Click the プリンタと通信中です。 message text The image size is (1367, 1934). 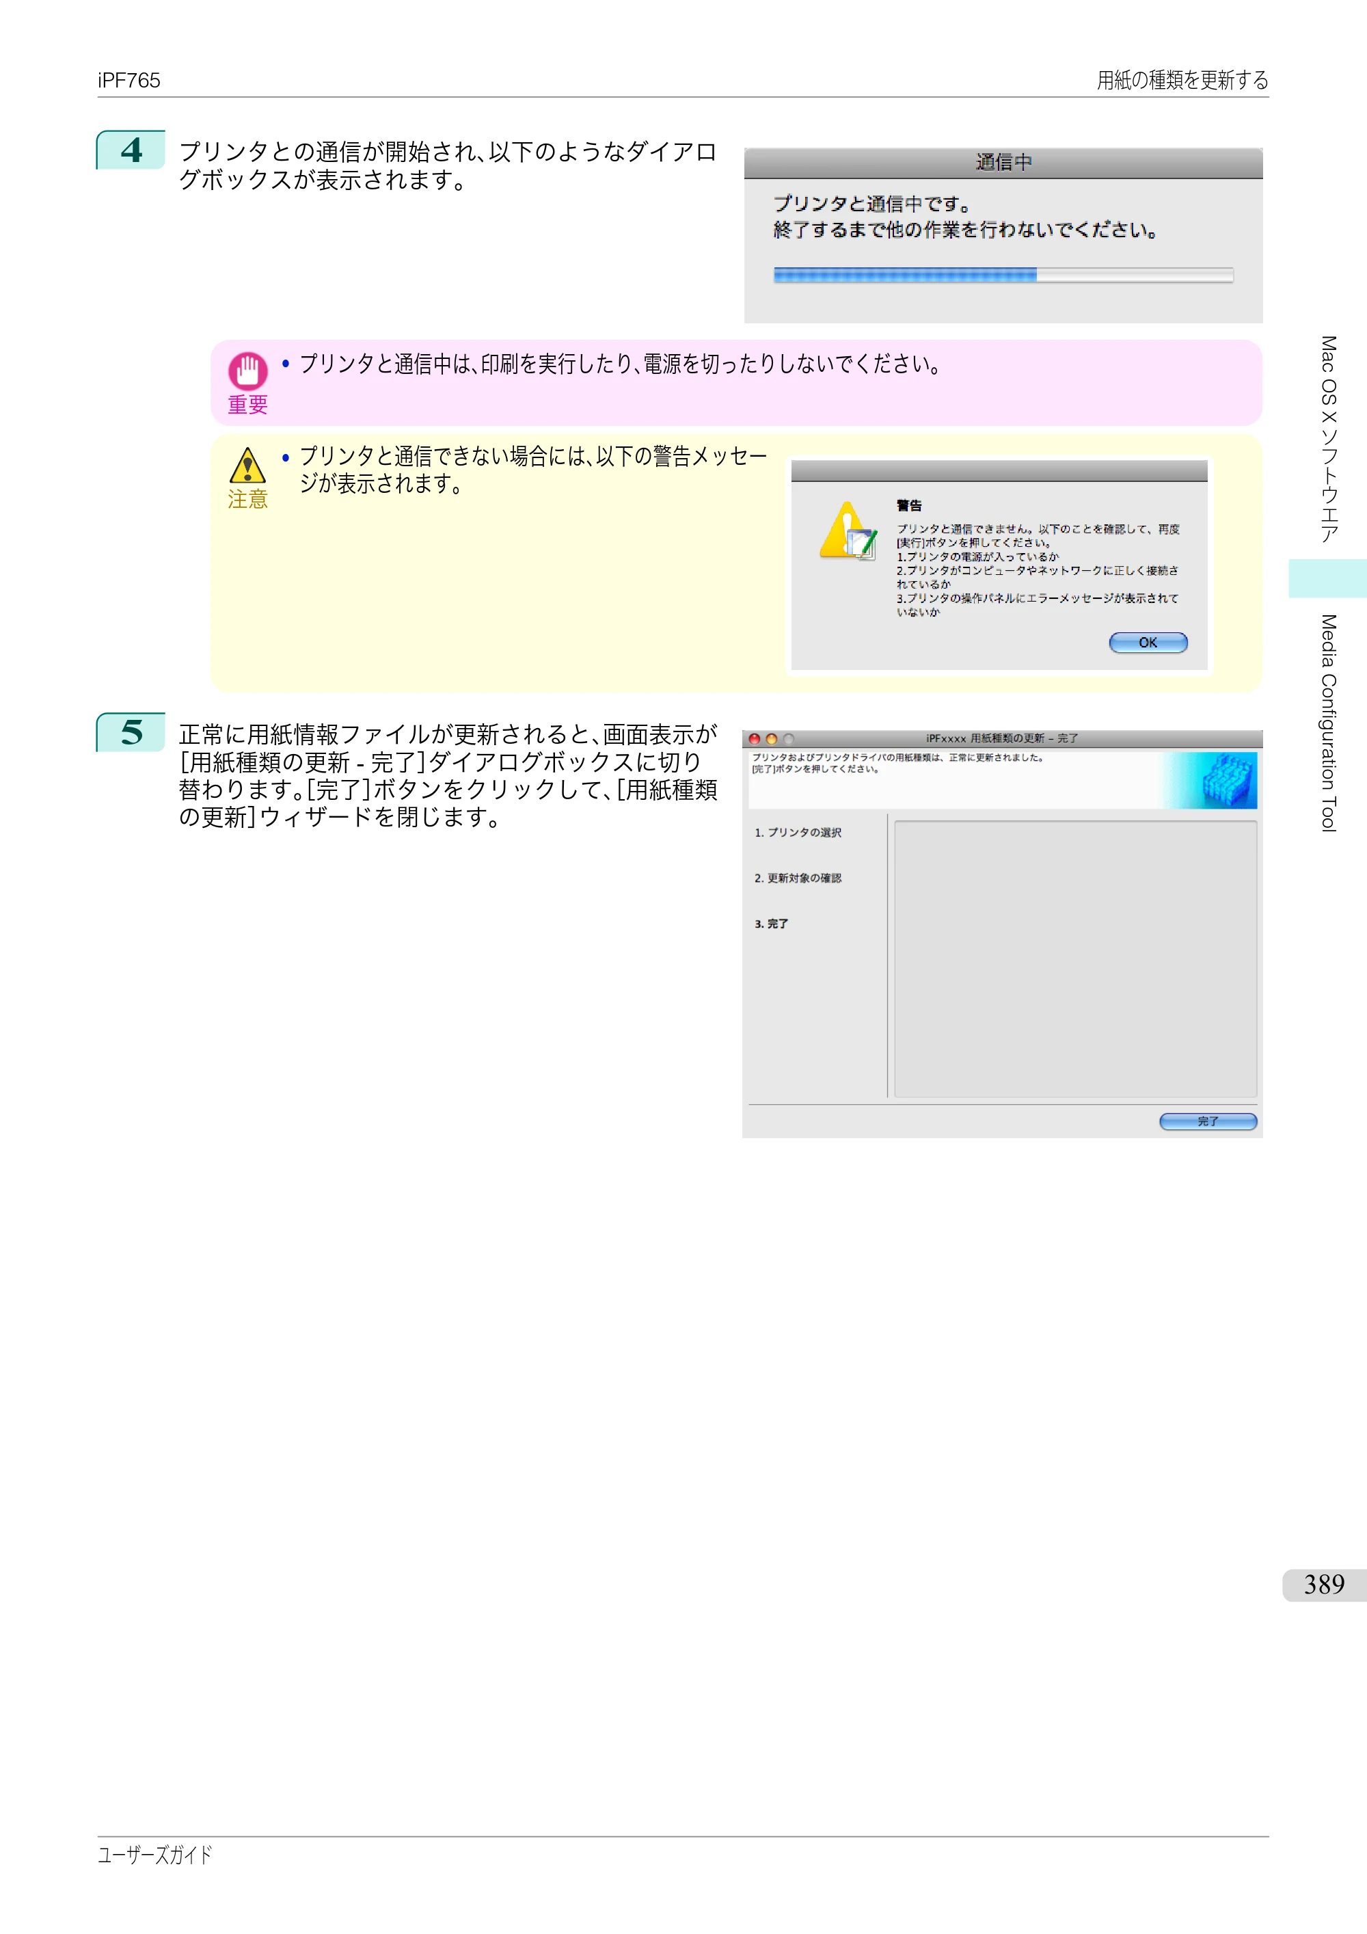click(873, 204)
